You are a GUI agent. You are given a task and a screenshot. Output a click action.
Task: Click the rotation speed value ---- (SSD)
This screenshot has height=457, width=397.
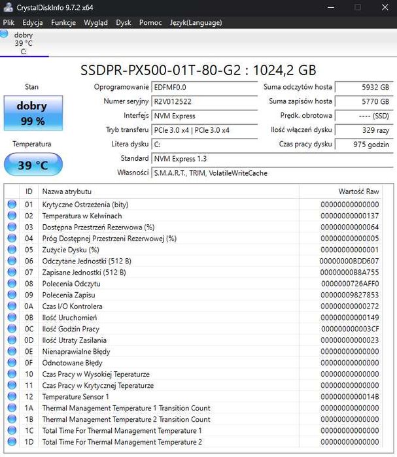coord(364,116)
